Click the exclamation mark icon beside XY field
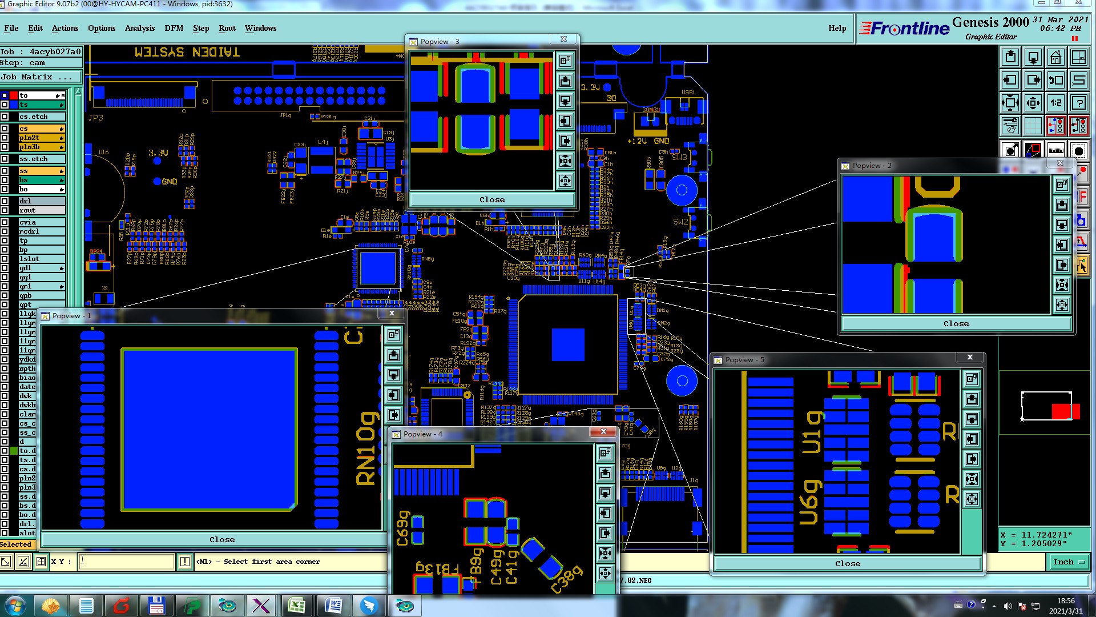Viewport: 1096px width, 617px height. [185, 562]
